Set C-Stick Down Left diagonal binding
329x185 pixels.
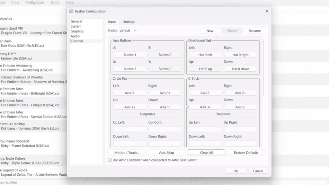pos(205,144)
